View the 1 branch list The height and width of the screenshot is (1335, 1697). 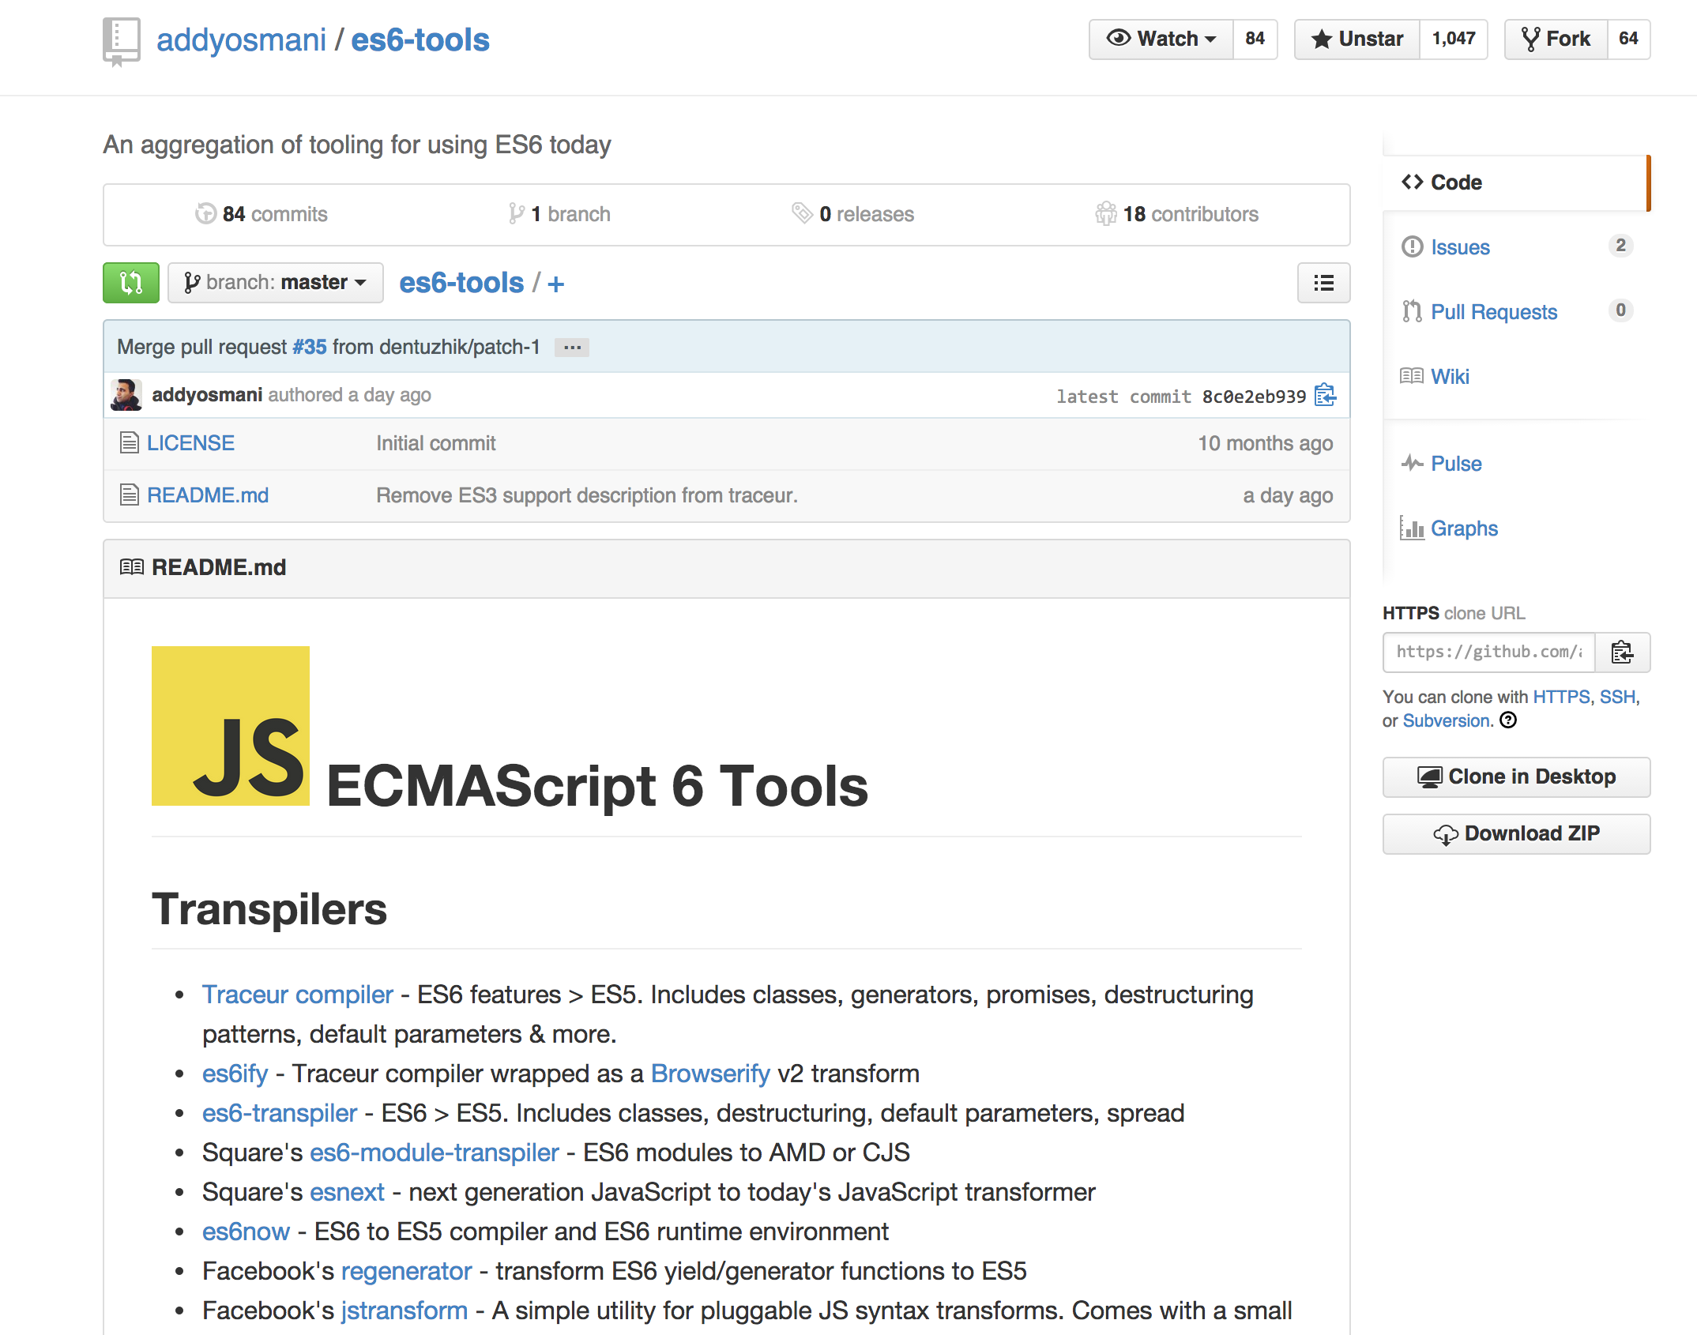pyautogui.click(x=559, y=214)
